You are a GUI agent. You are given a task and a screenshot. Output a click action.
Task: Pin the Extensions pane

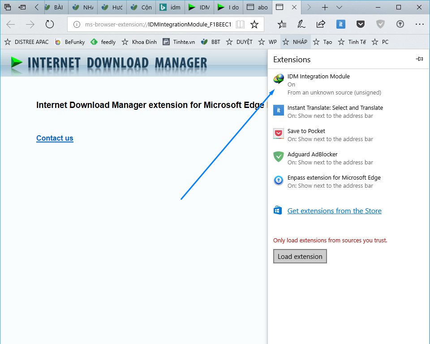pos(419,59)
